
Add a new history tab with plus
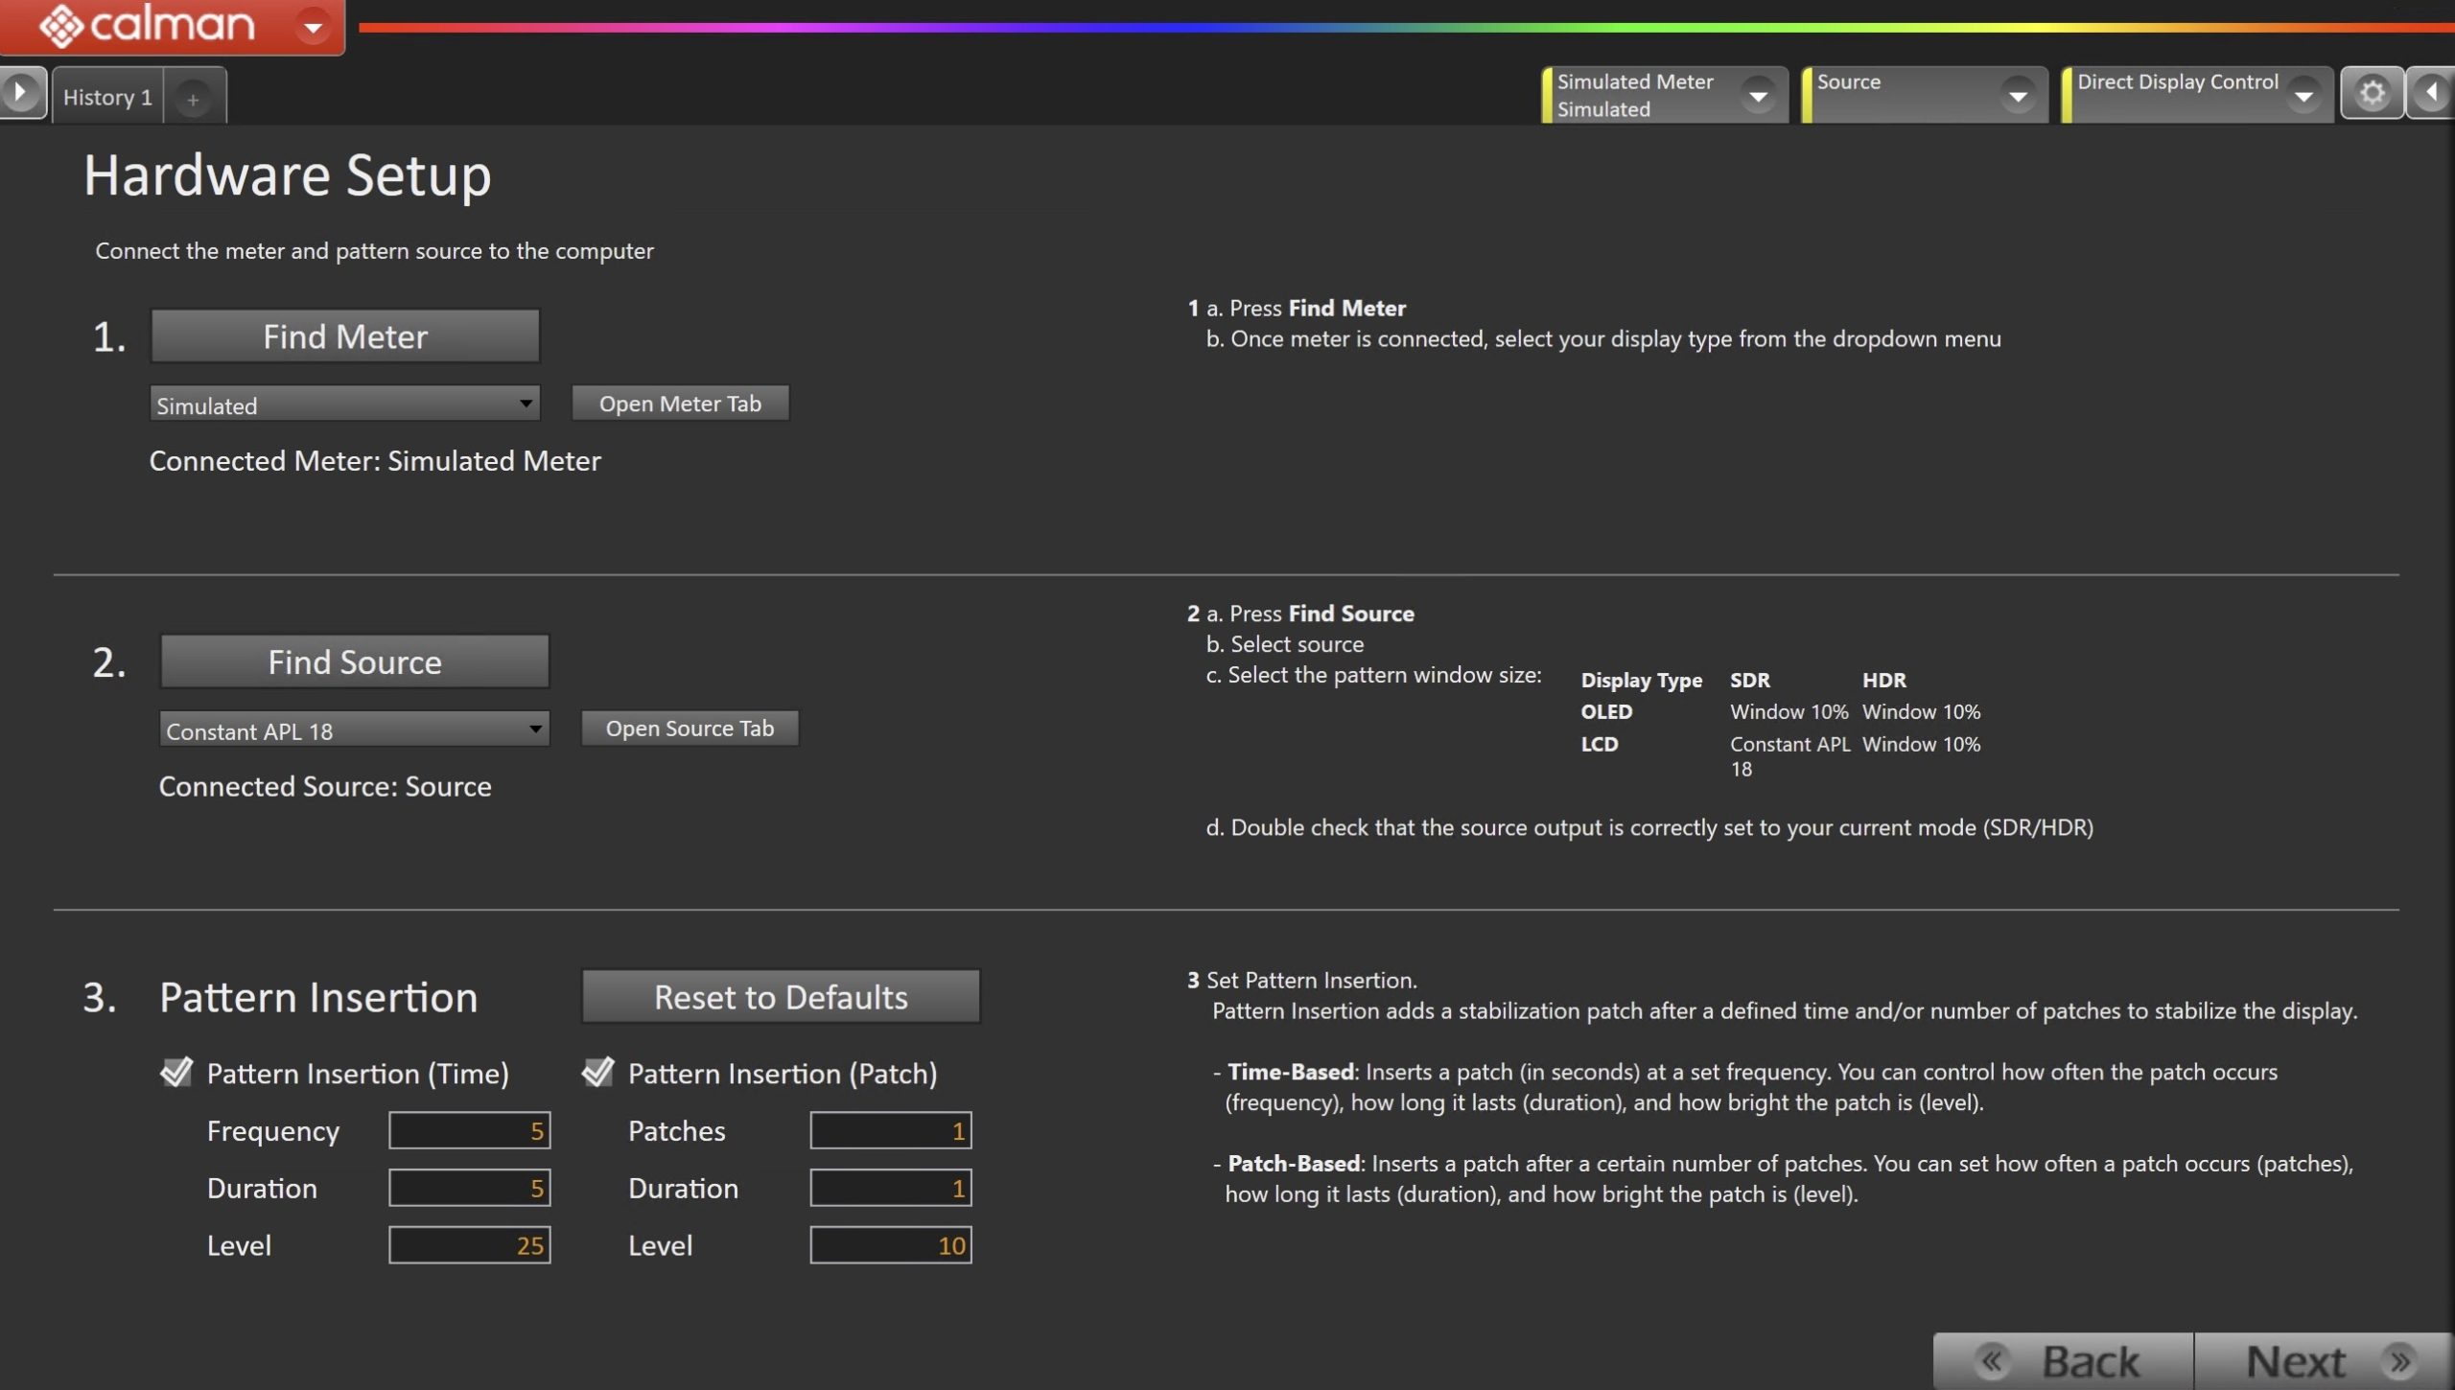pos(194,99)
